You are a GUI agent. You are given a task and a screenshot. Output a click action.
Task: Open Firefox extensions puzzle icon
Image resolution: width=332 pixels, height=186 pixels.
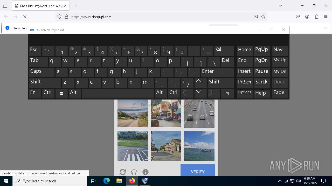point(316,17)
